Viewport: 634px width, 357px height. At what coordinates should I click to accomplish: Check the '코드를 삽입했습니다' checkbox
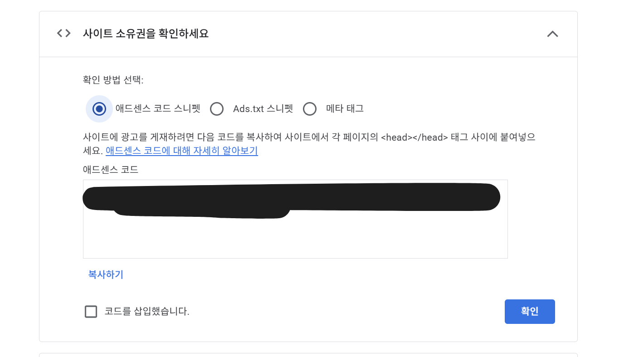click(x=91, y=312)
